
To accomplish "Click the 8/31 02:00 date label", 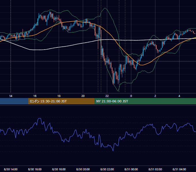I will 155,169.
